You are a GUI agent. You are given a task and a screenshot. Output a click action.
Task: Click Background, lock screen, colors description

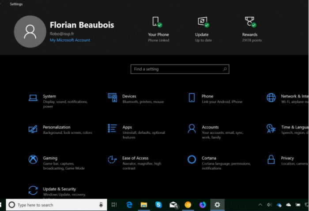68,133
